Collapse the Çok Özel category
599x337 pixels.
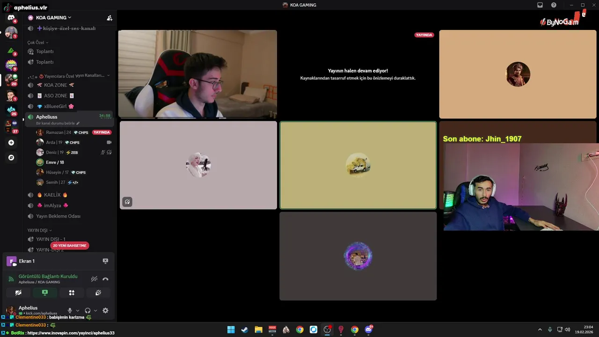(37, 43)
